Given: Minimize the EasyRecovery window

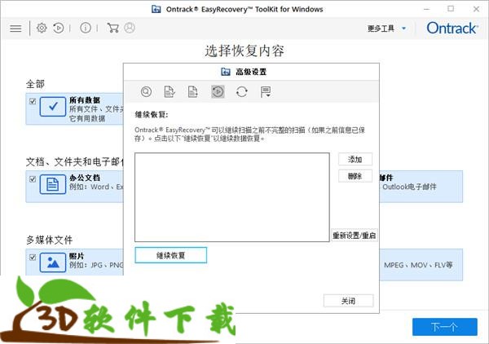Looking at the screenshot, I should pos(426,9).
